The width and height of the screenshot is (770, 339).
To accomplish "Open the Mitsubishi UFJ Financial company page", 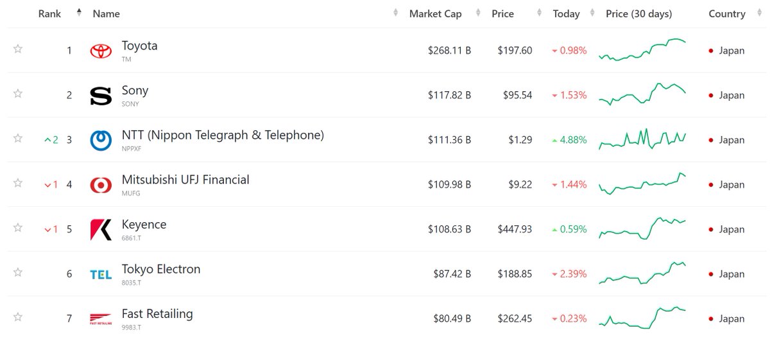I will click(x=185, y=180).
